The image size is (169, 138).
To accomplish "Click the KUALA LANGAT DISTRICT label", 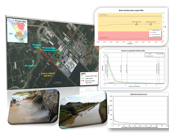I will click(x=48, y=75).
